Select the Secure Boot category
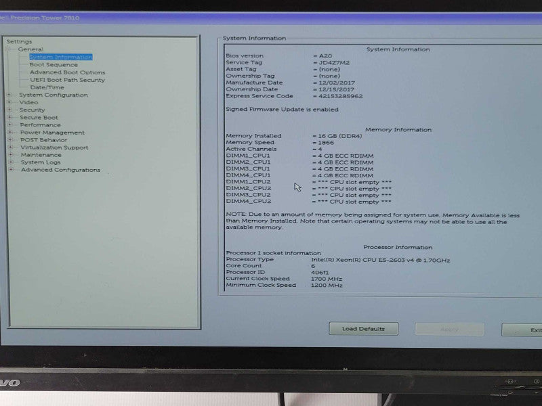The height and width of the screenshot is (406, 542). tap(39, 117)
